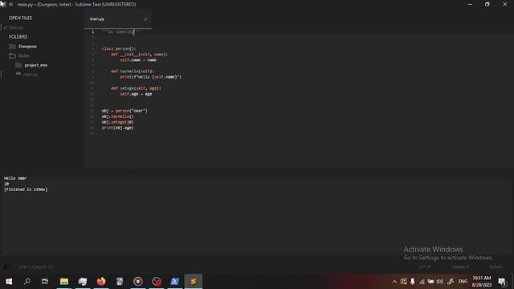Open the Windows Start menu
This screenshot has width=514, height=289.
tap(9, 281)
